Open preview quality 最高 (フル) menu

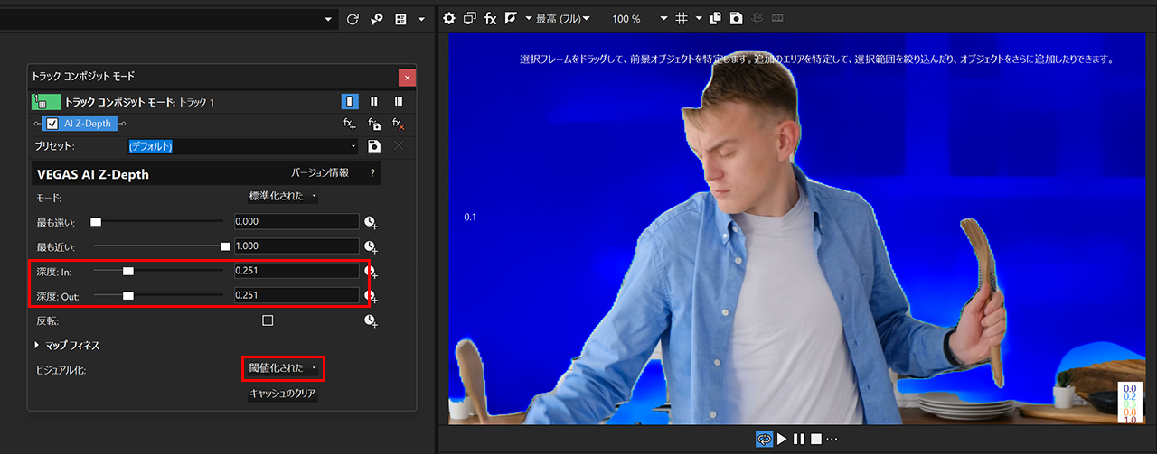[x=562, y=18]
